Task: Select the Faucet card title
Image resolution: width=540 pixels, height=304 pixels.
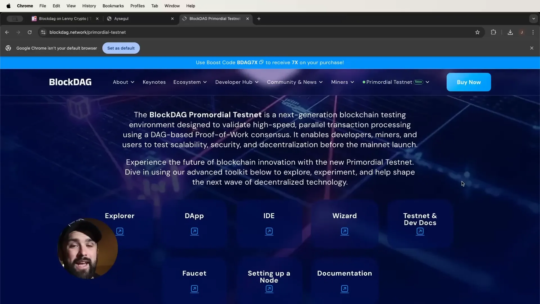Action: 194,273
